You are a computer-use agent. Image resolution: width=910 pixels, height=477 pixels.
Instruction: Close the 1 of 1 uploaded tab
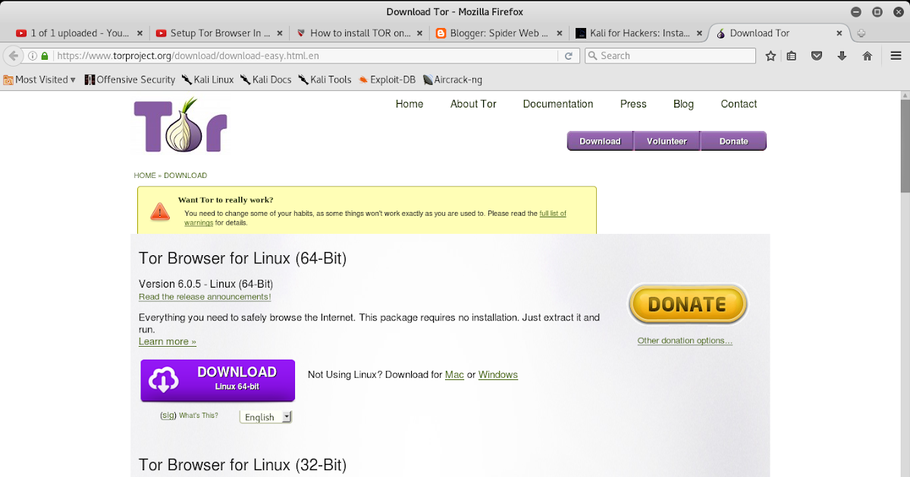tap(139, 33)
